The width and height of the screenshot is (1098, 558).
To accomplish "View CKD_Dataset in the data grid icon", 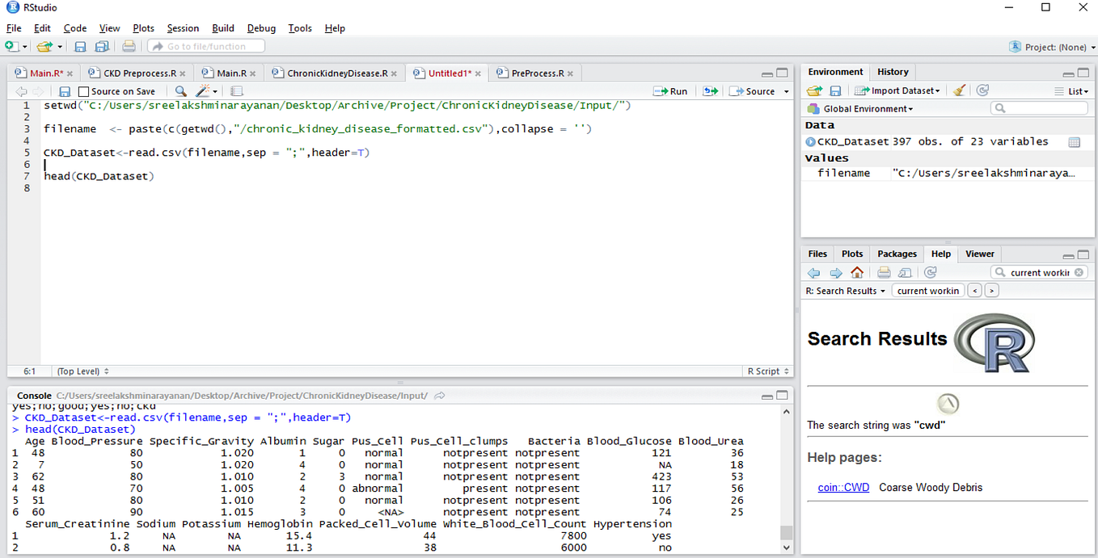I will coord(1074,142).
